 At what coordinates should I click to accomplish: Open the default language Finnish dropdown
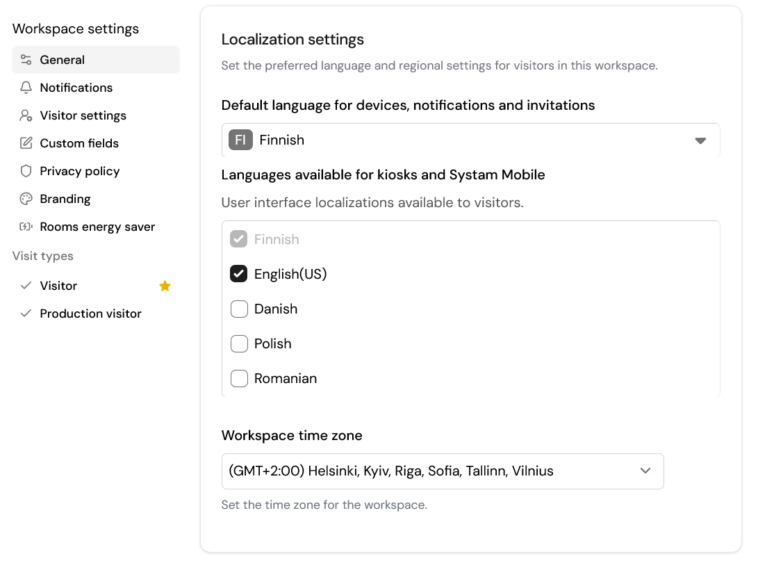pos(470,140)
